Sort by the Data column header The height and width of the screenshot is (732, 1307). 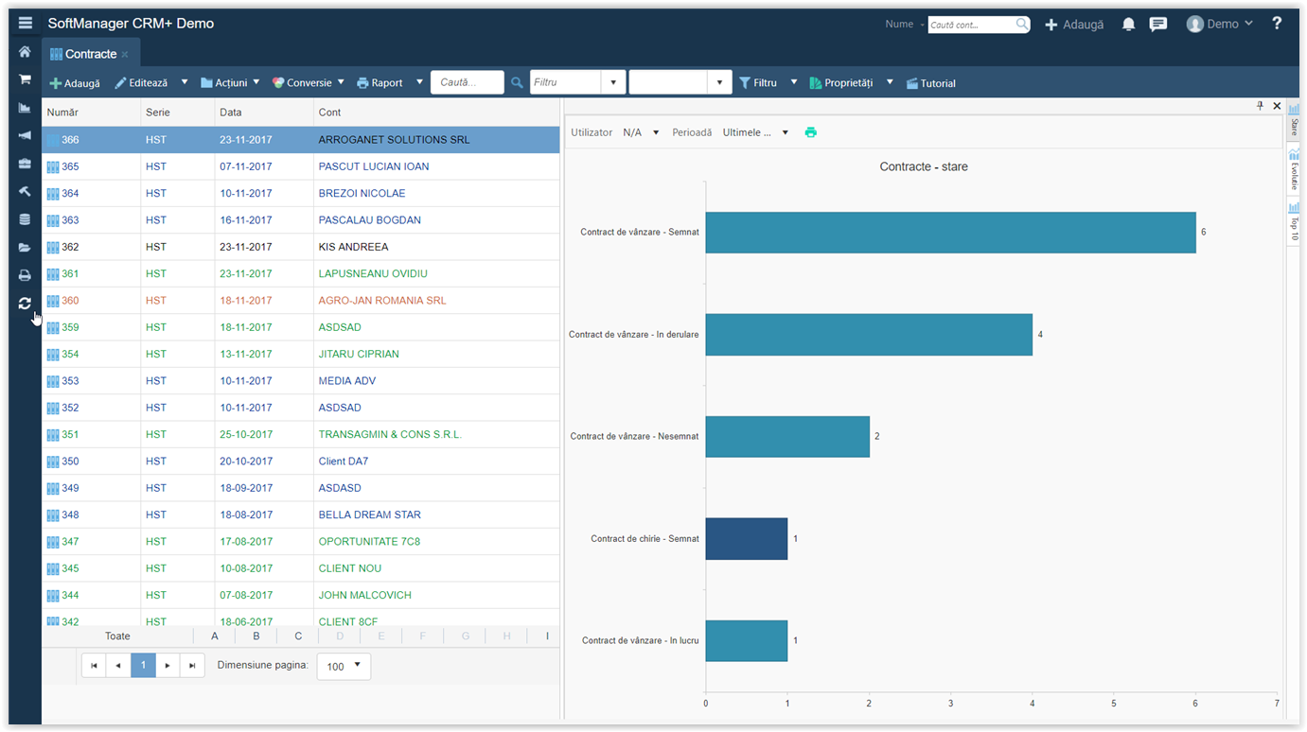click(264, 113)
